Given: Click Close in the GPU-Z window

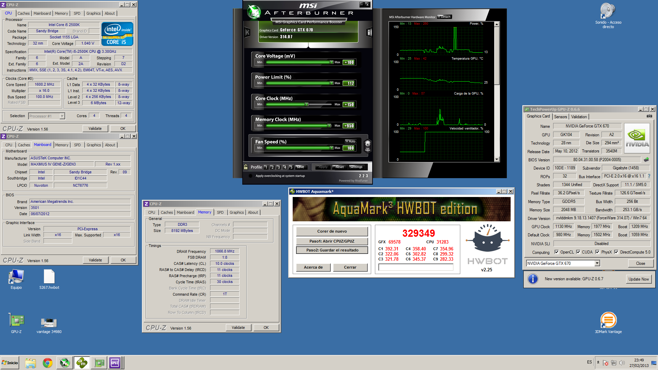Looking at the screenshot, I should coord(641,263).
